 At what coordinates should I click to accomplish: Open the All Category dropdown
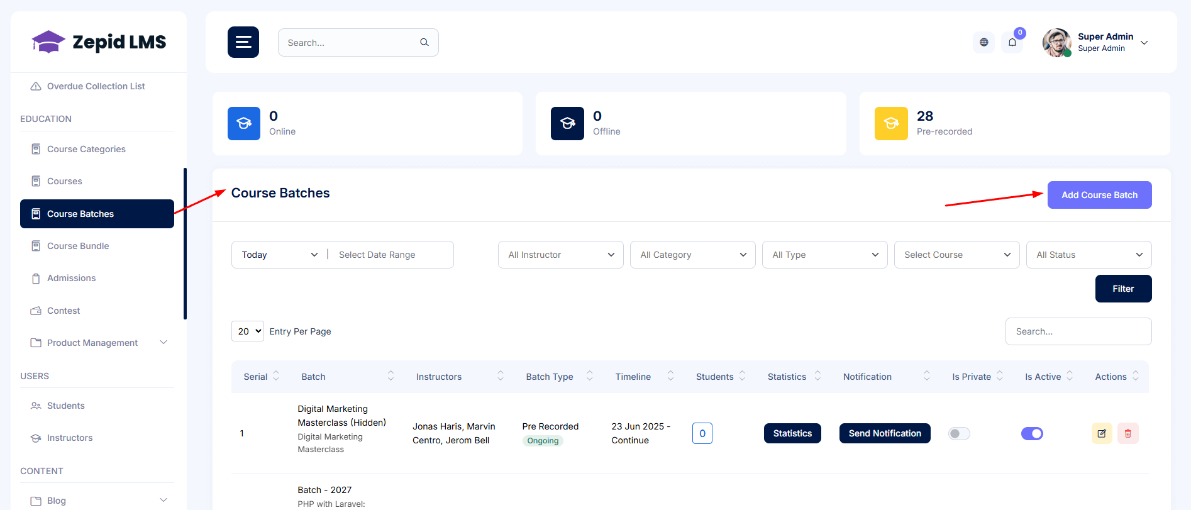coord(693,255)
